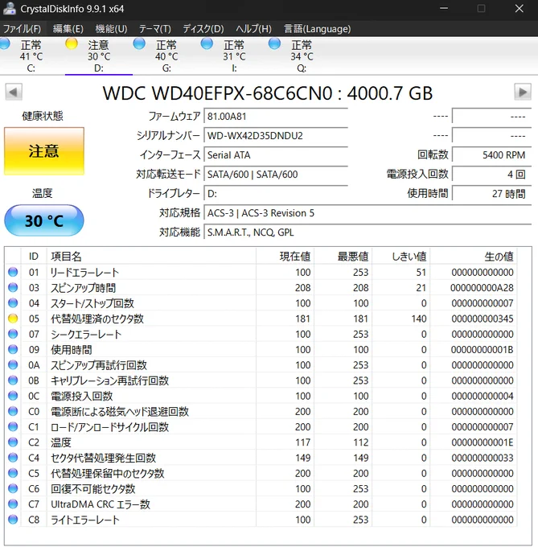This screenshot has height=547, width=538.
Task: Click the ID column header
Action: [x=34, y=257]
